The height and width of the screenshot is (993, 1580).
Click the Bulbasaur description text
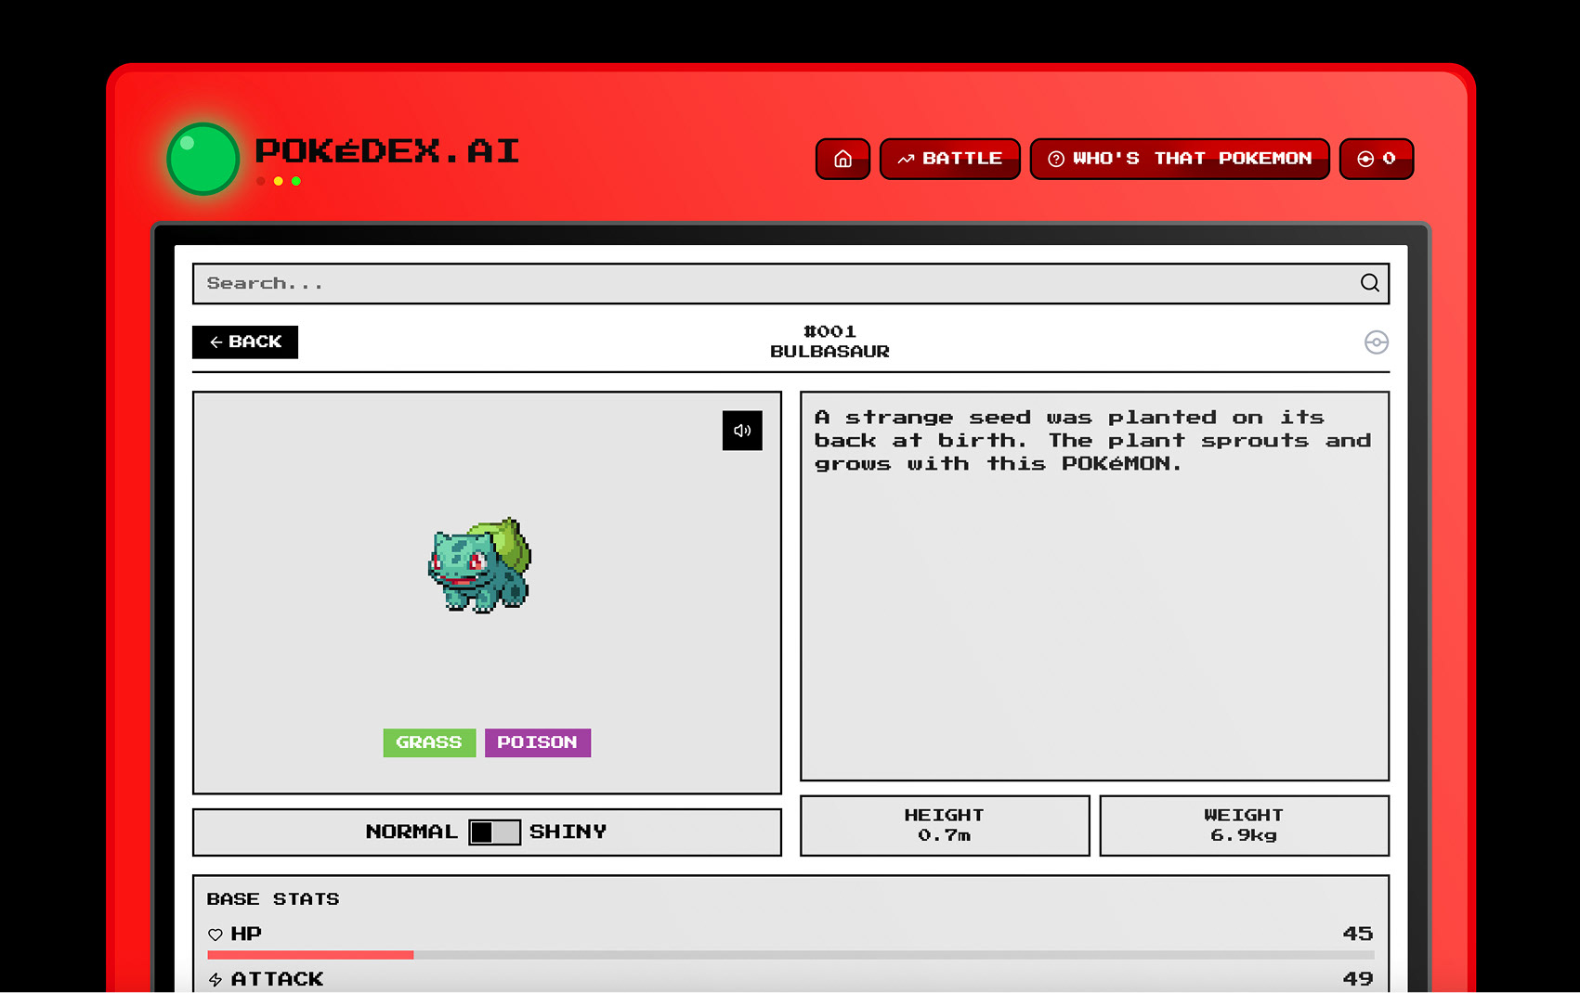1092,441
